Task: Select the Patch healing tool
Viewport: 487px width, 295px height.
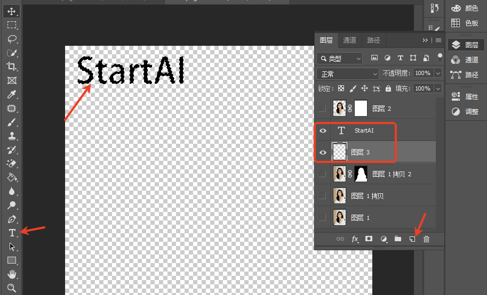Action: pyautogui.click(x=12, y=108)
